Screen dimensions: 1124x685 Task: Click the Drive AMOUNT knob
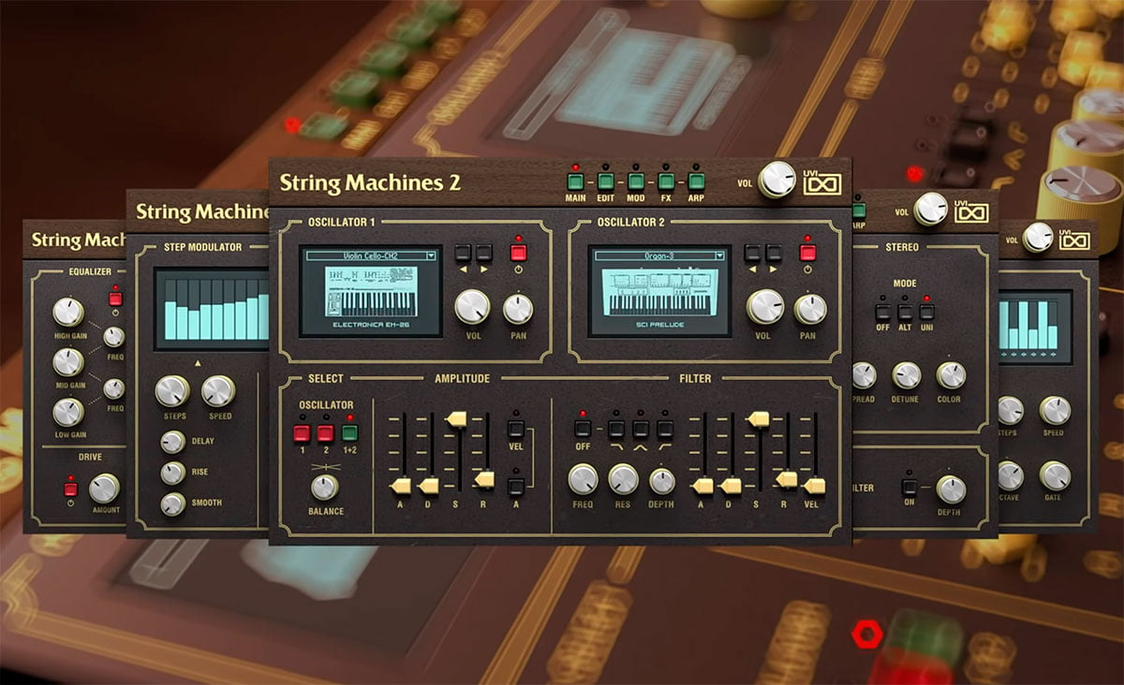click(x=104, y=488)
